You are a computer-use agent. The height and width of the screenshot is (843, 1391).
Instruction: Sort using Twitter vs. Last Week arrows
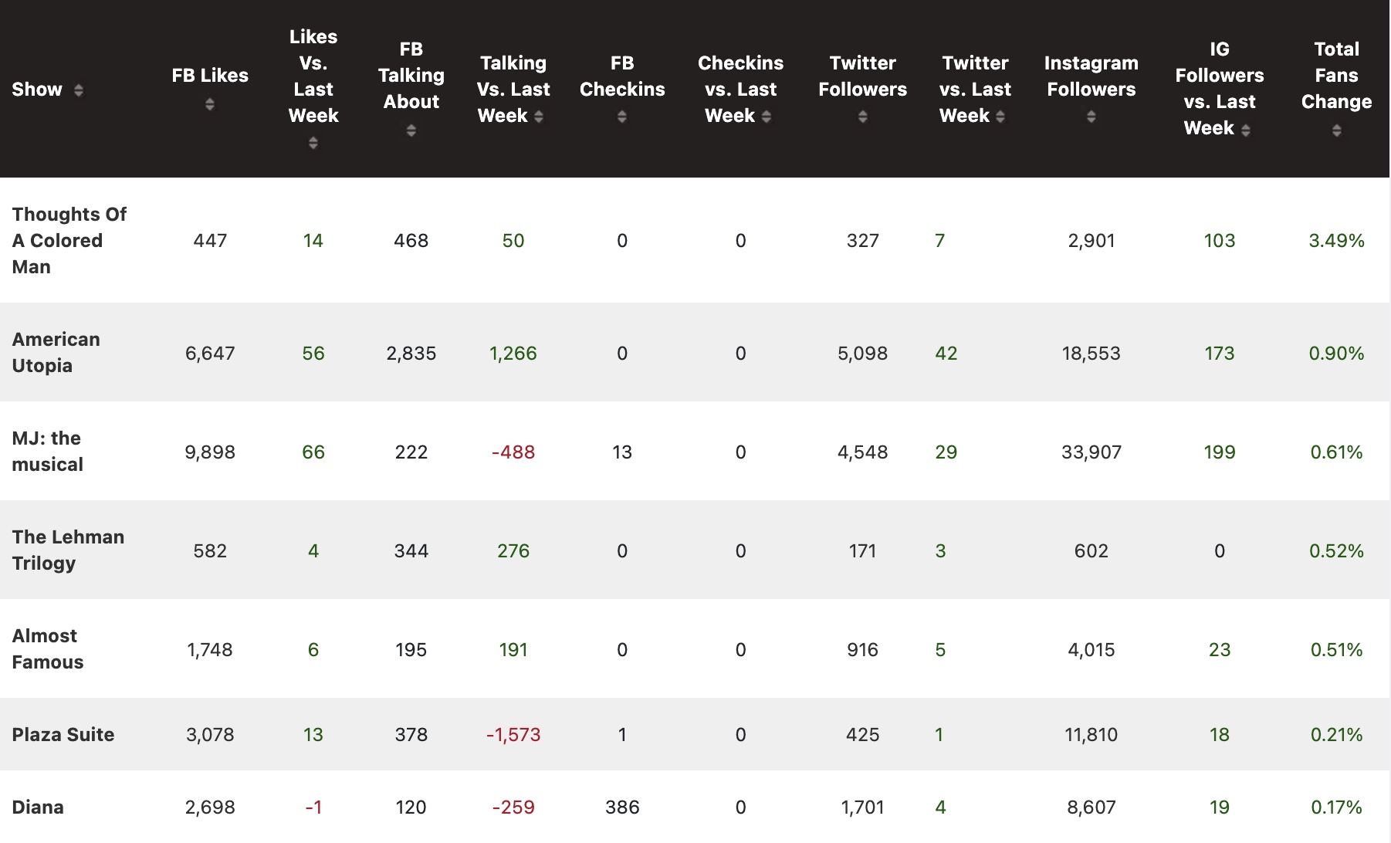[x=1000, y=117]
